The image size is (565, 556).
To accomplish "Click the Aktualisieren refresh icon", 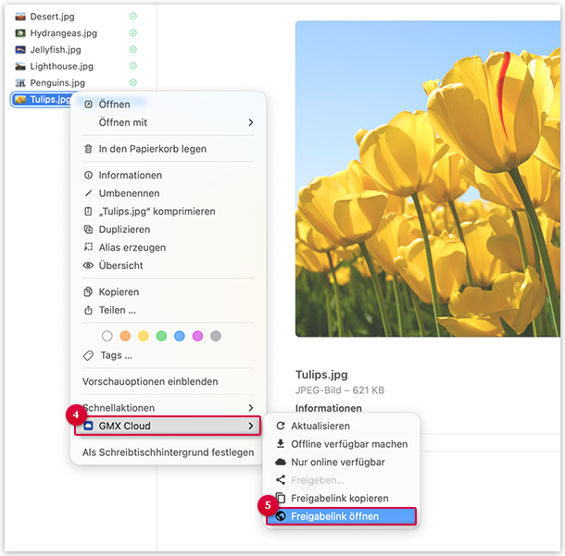I will 281,426.
